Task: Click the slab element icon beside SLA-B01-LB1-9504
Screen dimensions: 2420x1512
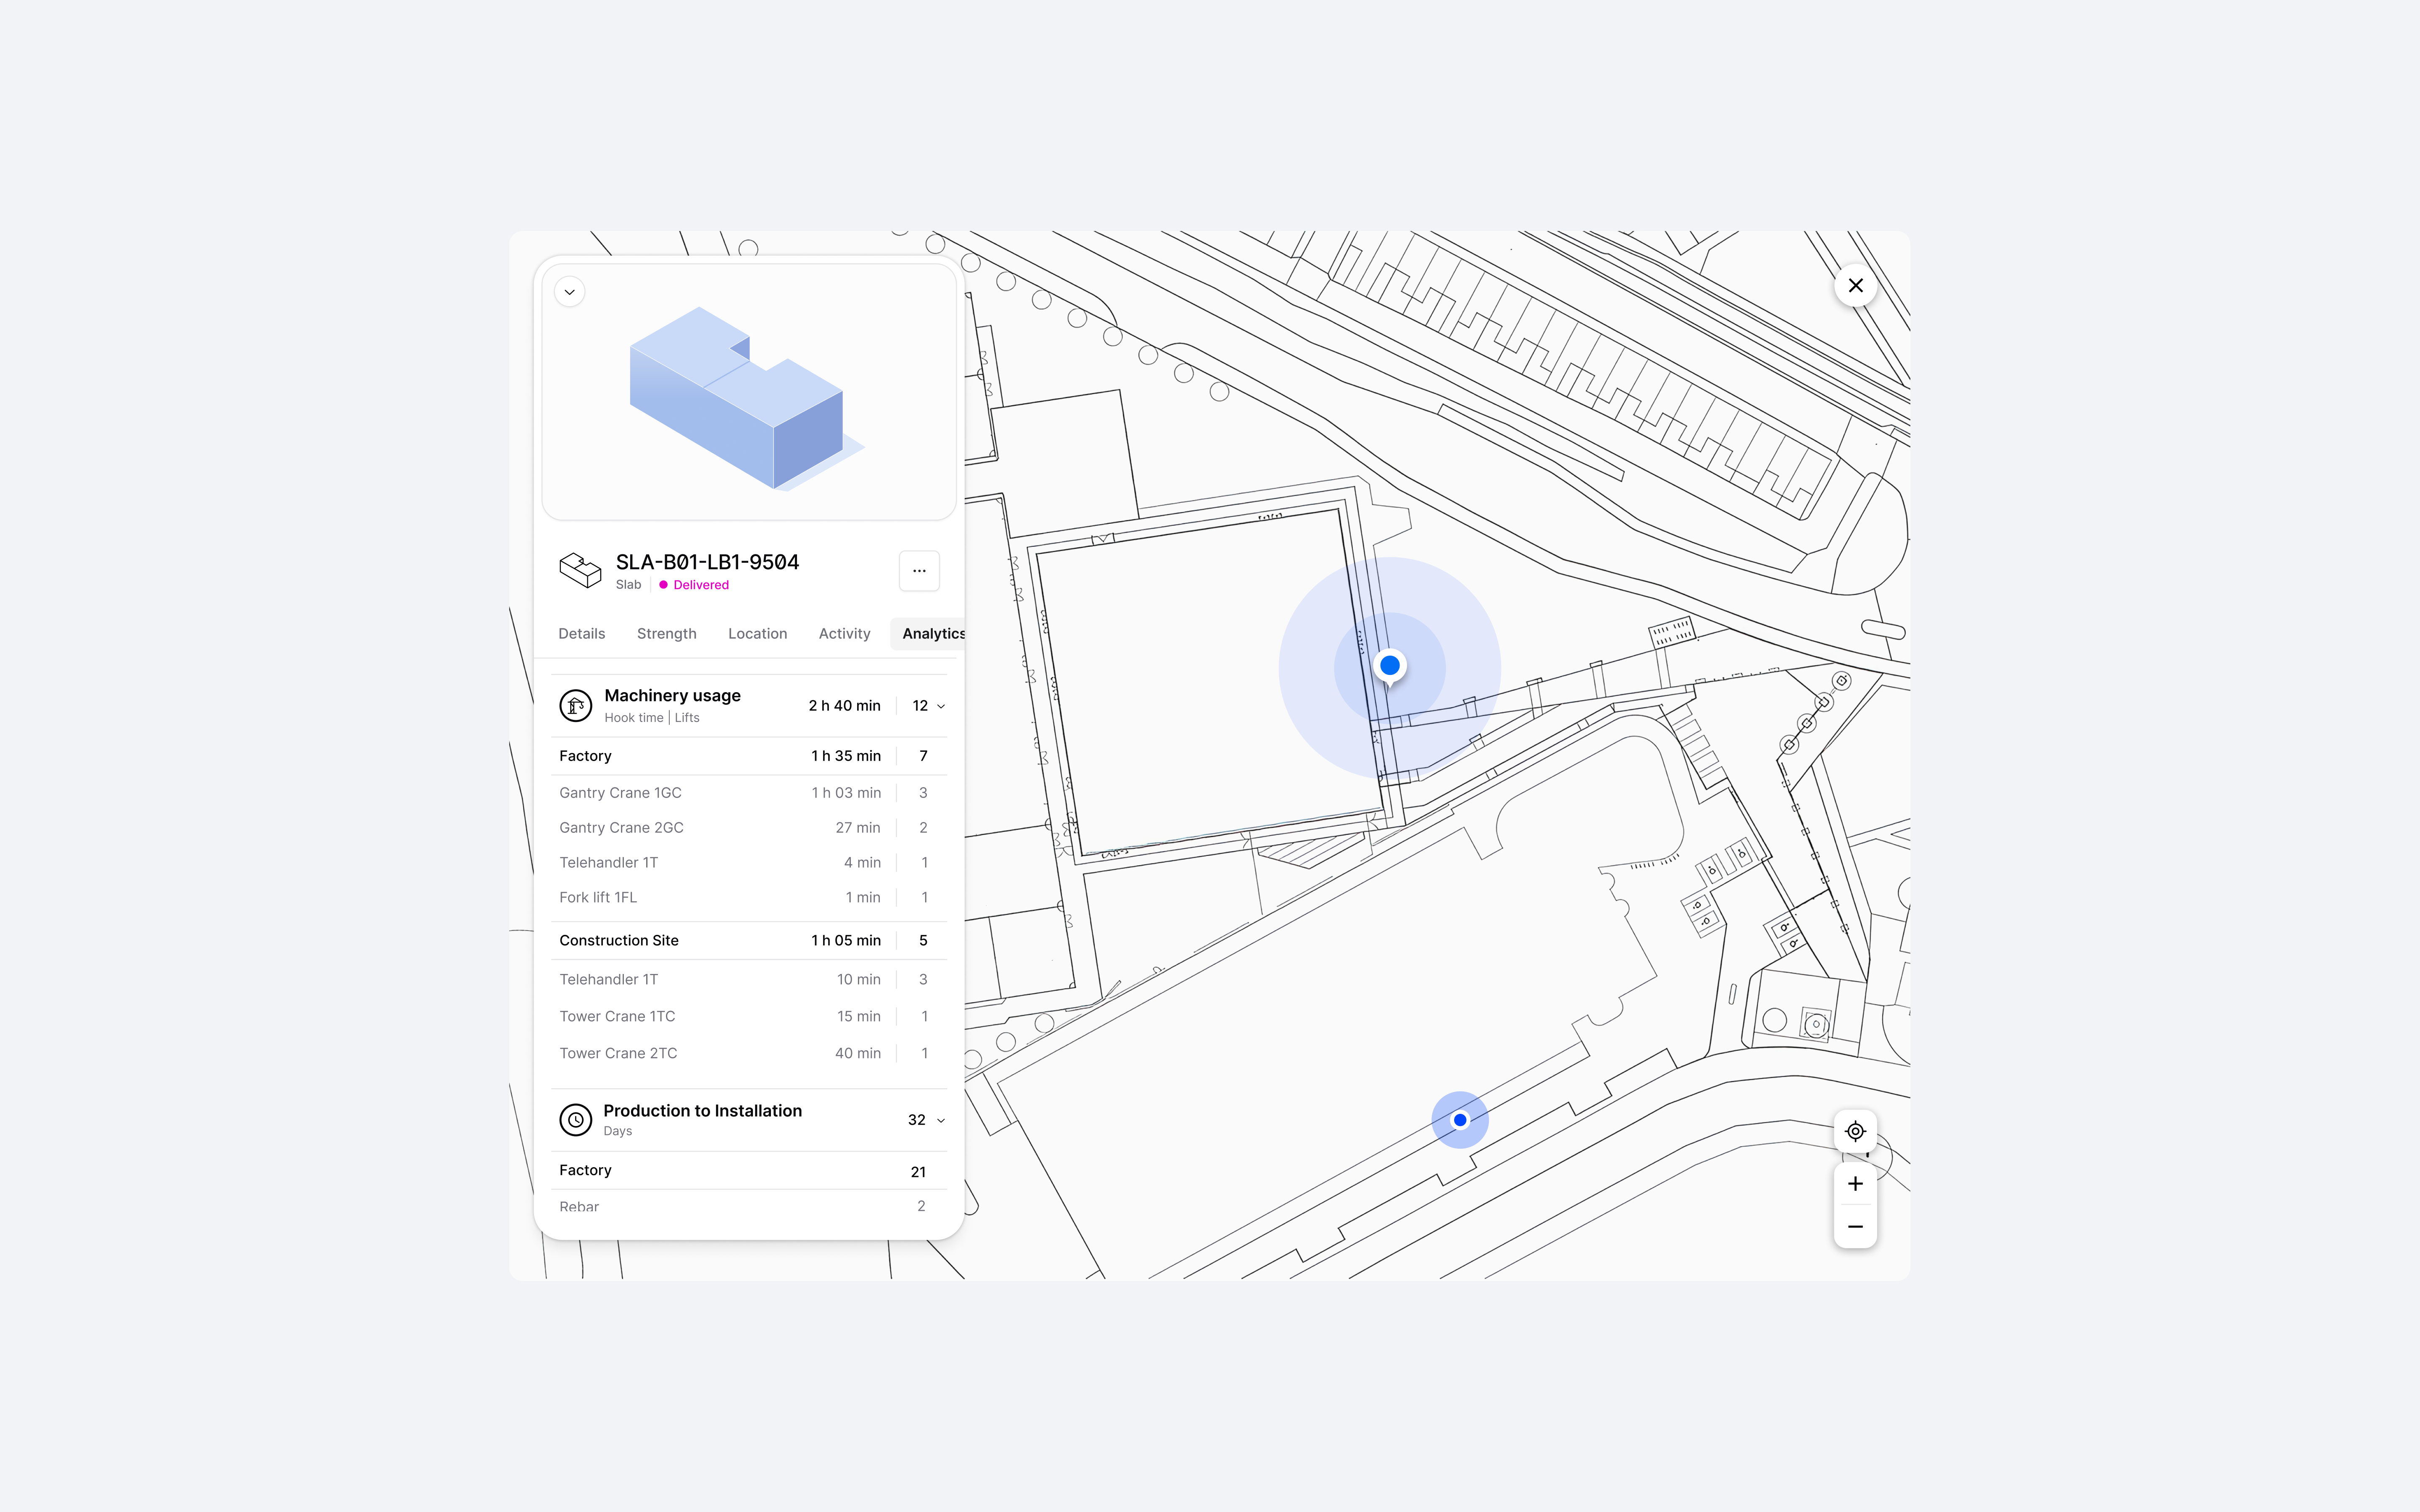Action: point(580,570)
